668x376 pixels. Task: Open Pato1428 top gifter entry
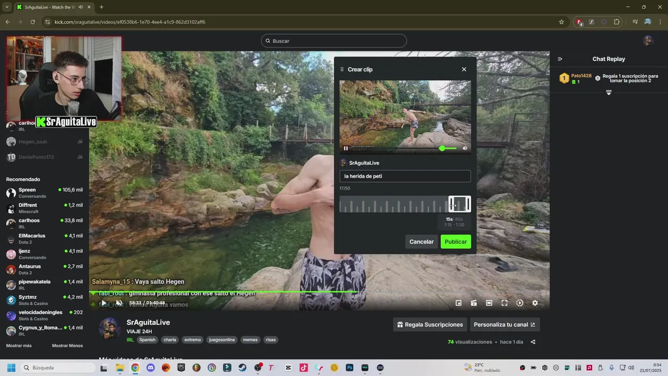tap(576, 78)
